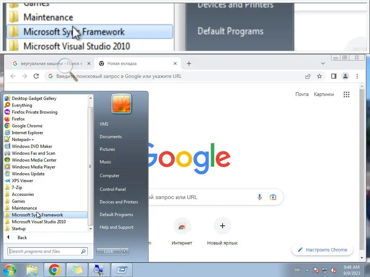
Task: Open the VM1 user folder
Action: pos(104,124)
